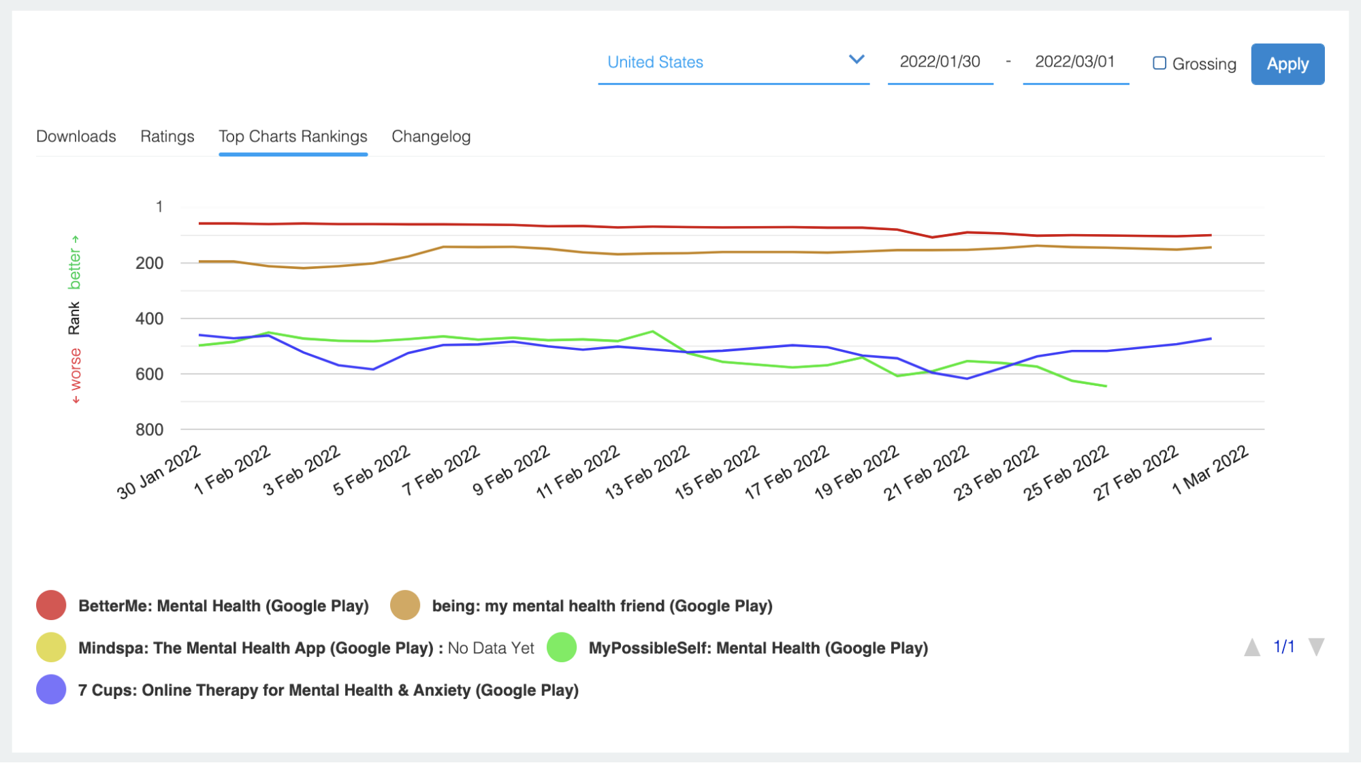Click the Top Charts Rankings tab
The image size is (1361, 763).
pyautogui.click(x=293, y=136)
